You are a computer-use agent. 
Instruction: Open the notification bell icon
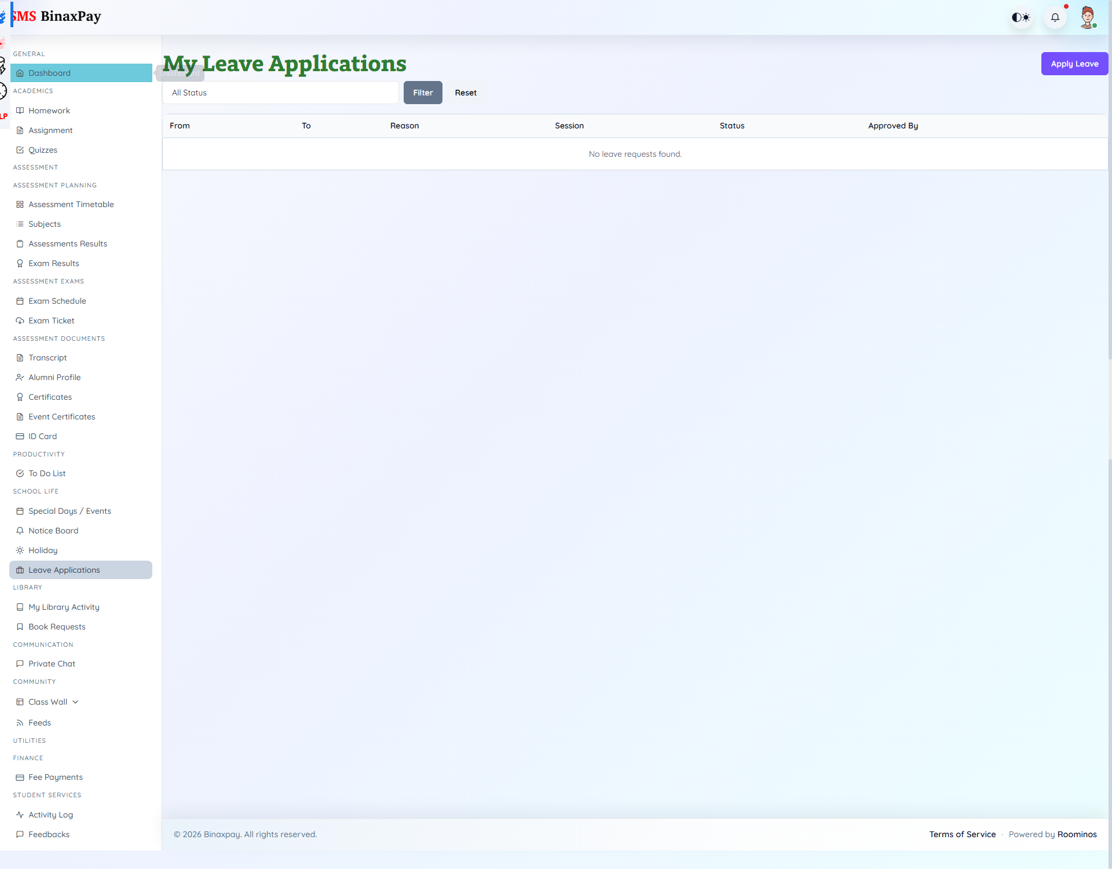click(1055, 17)
